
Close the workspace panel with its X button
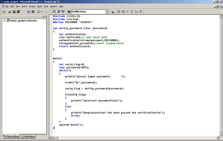pos(46,16)
